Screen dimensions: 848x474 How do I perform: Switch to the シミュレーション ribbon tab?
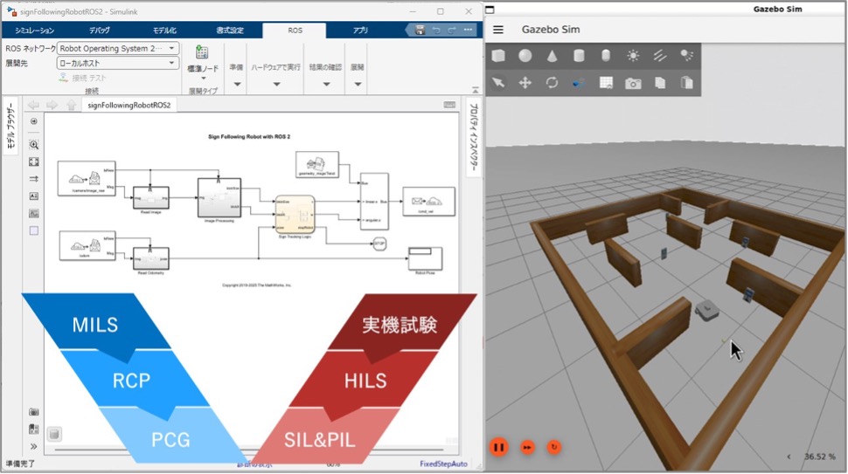tap(34, 31)
